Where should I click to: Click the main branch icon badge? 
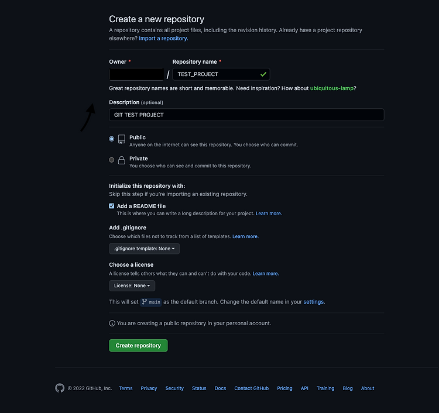pyautogui.click(x=151, y=302)
